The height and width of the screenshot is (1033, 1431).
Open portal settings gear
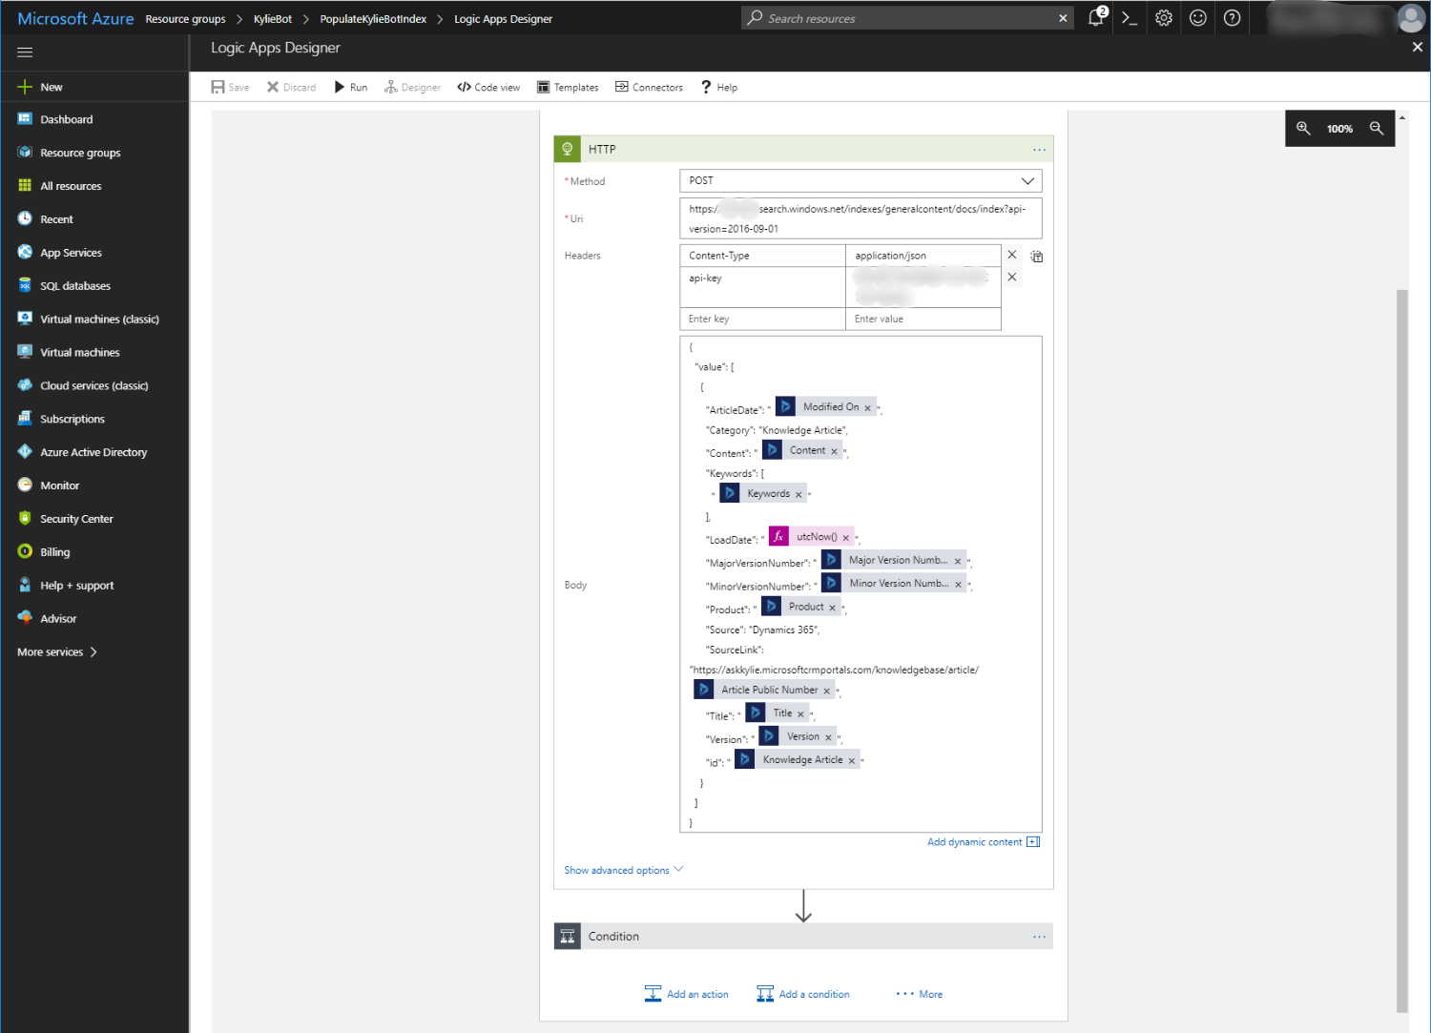[x=1164, y=18]
